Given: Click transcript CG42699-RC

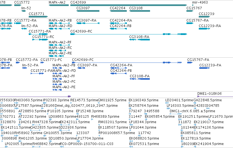Looking at the screenshot, I should (x=129, y=34).
